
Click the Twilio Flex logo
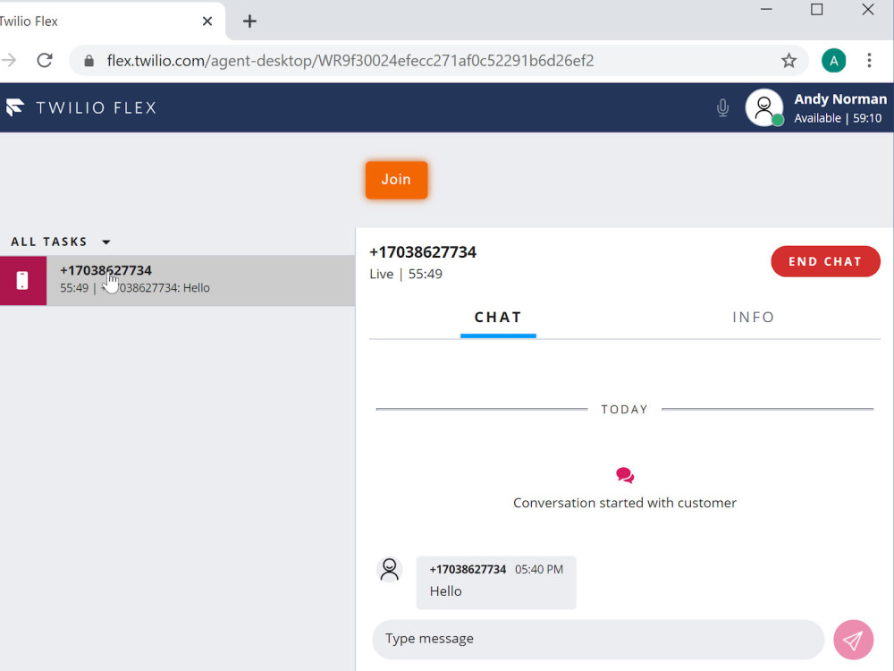pyautogui.click(x=14, y=106)
